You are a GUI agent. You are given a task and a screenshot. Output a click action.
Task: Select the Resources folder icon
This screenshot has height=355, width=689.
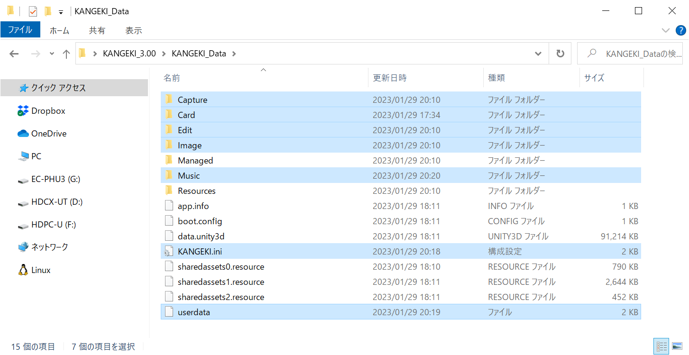point(169,191)
